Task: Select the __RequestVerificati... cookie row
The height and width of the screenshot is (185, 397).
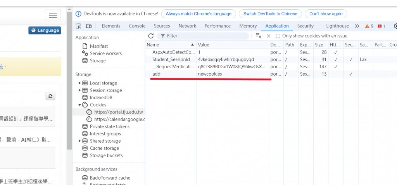Action: pyautogui.click(x=271, y=67)
